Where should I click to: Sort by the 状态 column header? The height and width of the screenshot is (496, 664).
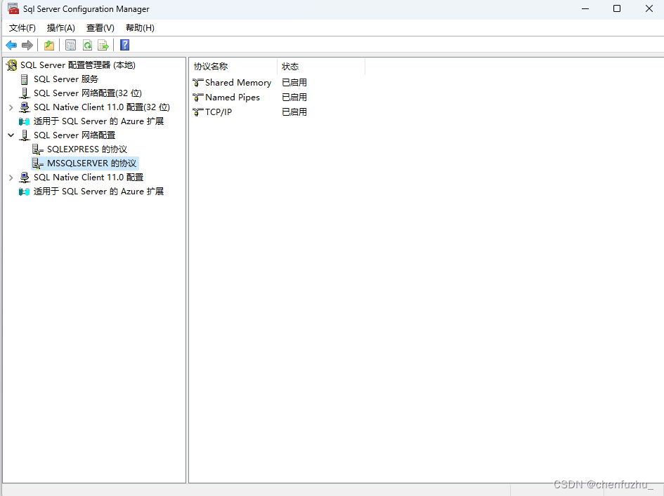click(321, 67)
